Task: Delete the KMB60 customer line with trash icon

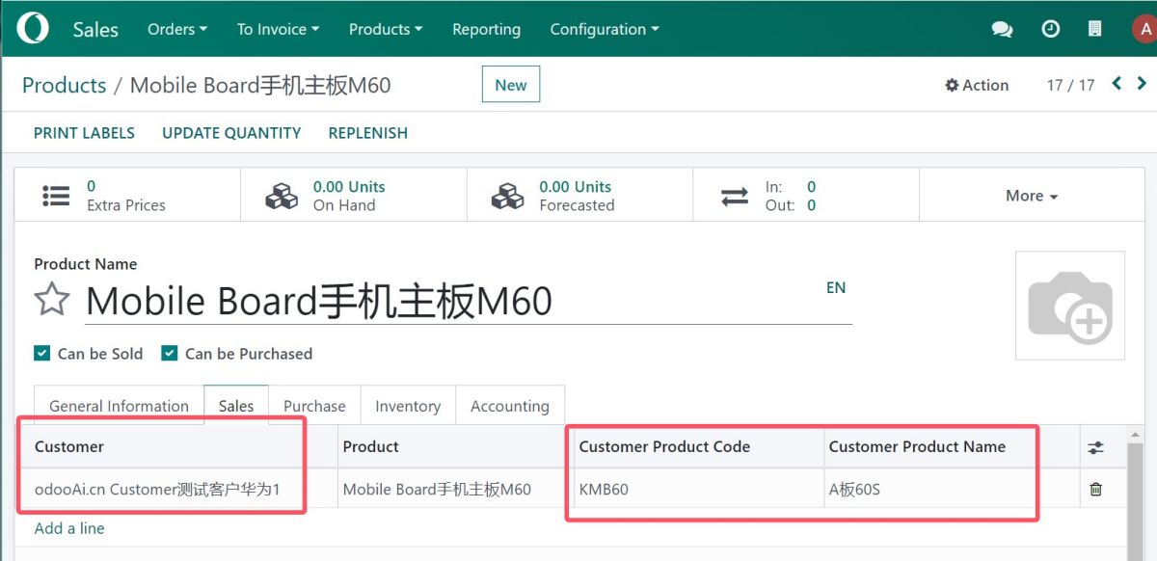Action: coord(1095,490)
